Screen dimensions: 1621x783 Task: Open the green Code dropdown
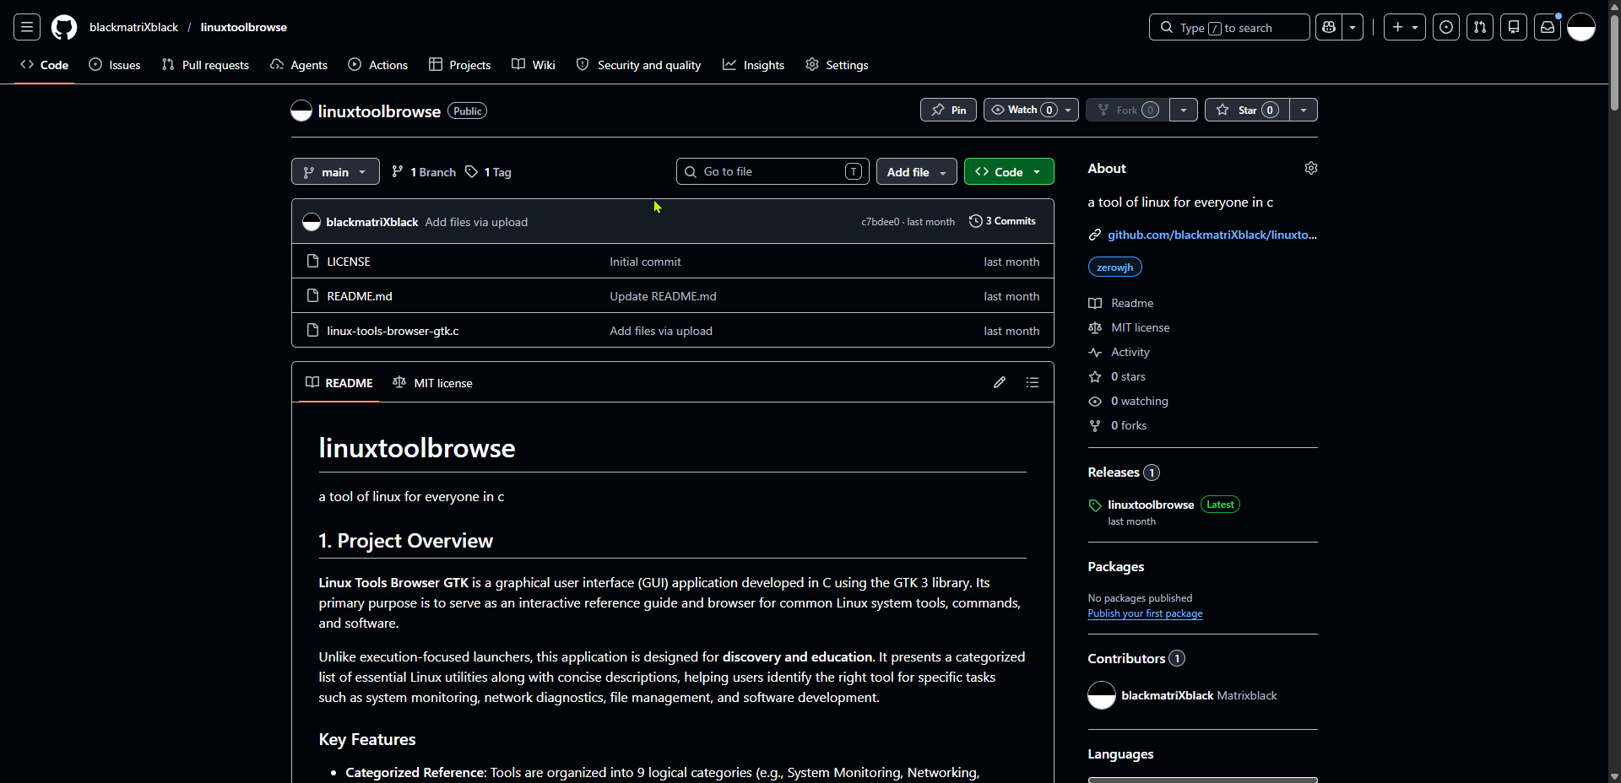1009,172
